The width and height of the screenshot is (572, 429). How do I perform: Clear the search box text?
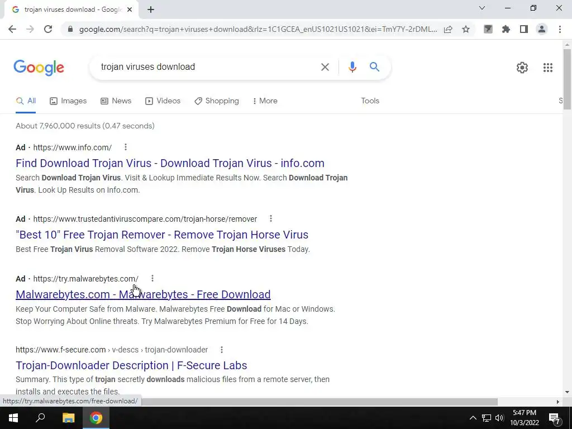325,67
